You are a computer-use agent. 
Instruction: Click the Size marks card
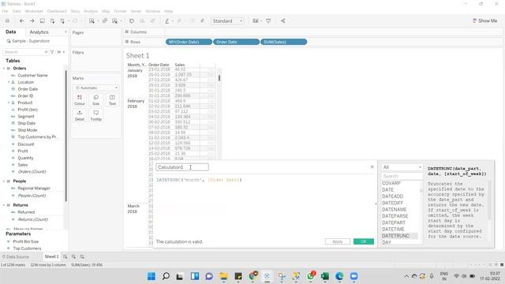coord(96,100)
